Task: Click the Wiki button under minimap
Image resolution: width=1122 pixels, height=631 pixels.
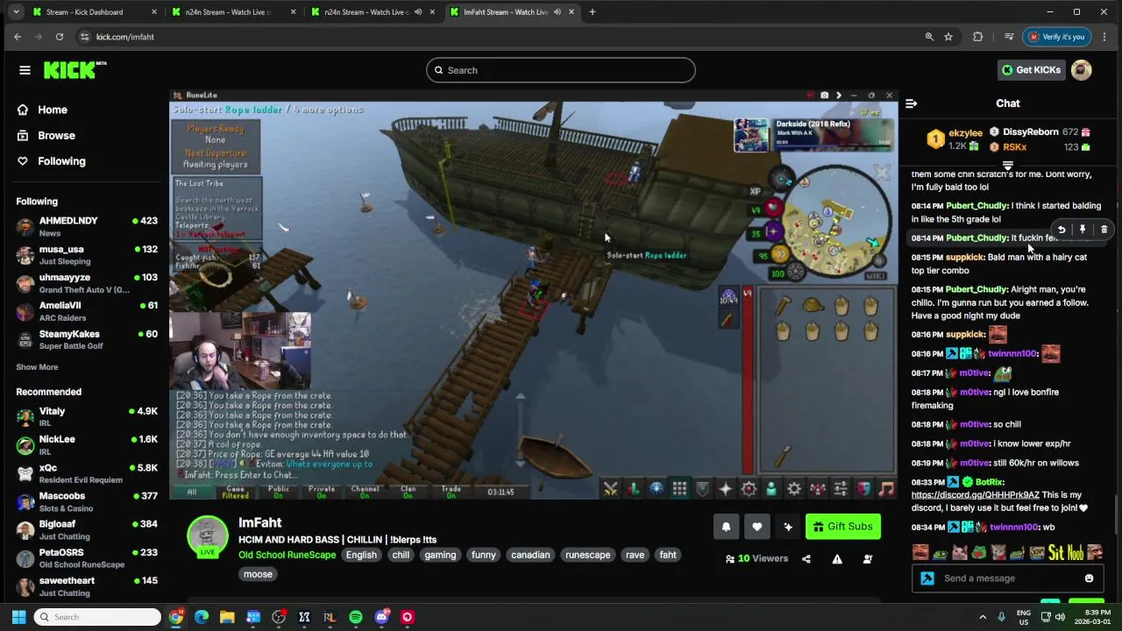Action: (x=875, y=276)
